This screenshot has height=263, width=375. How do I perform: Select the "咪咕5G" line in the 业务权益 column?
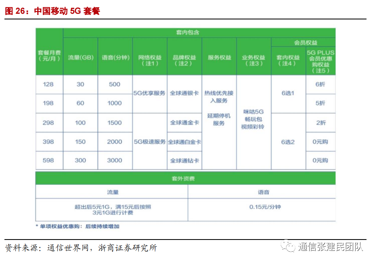(x=254, y=112)
